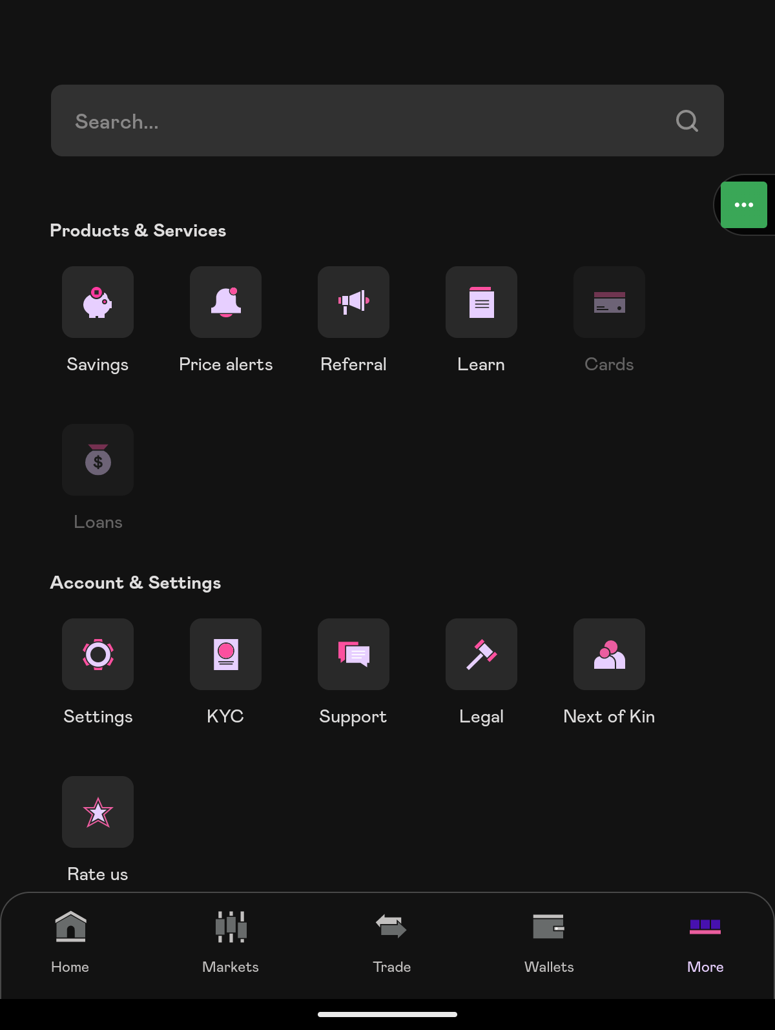Select the More tab
775x1030 pixels.
[x=705, y=942]
